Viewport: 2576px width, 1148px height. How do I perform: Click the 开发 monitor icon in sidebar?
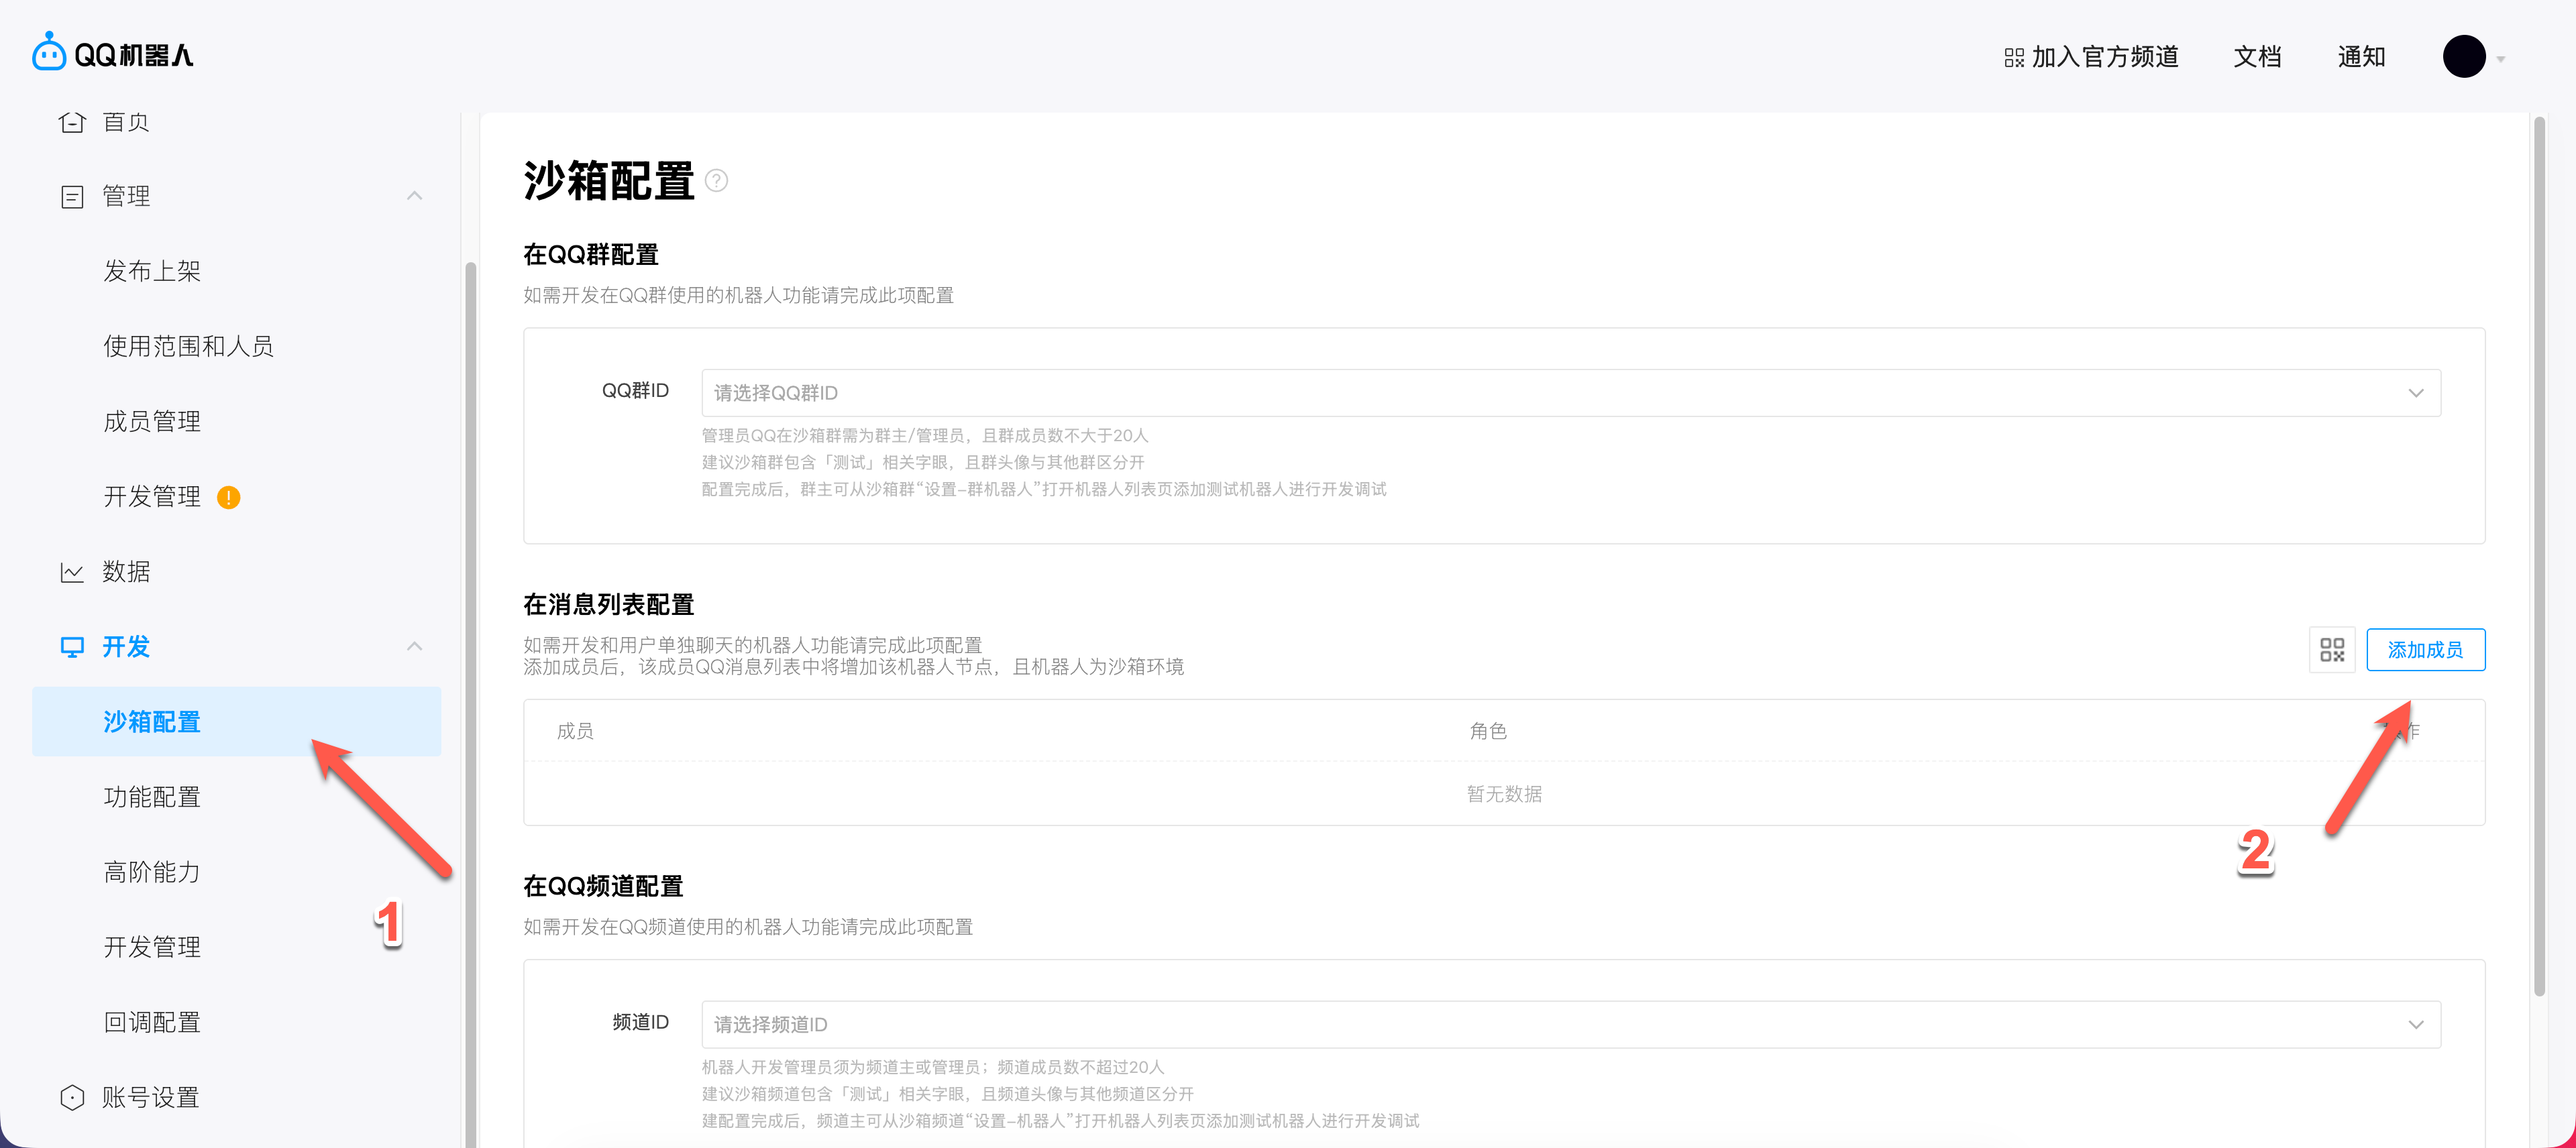click(72, 647)
